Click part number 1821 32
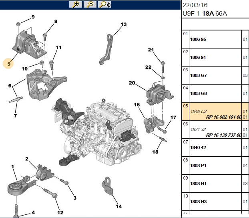The image size is (249, 218). (x=198, y=129)
